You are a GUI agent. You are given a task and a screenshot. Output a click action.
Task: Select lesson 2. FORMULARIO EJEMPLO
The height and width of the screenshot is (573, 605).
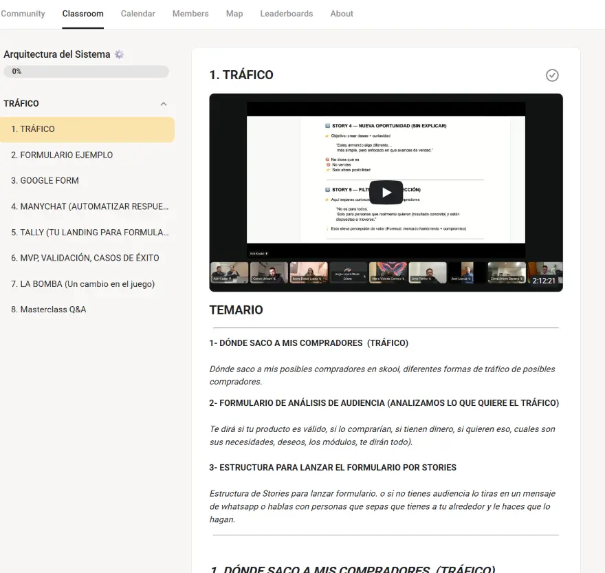click(x=62, y=155)
